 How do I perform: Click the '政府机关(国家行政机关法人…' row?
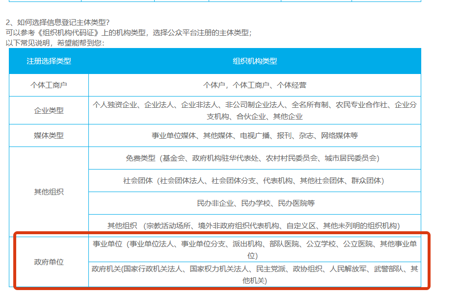pos(255,274)
